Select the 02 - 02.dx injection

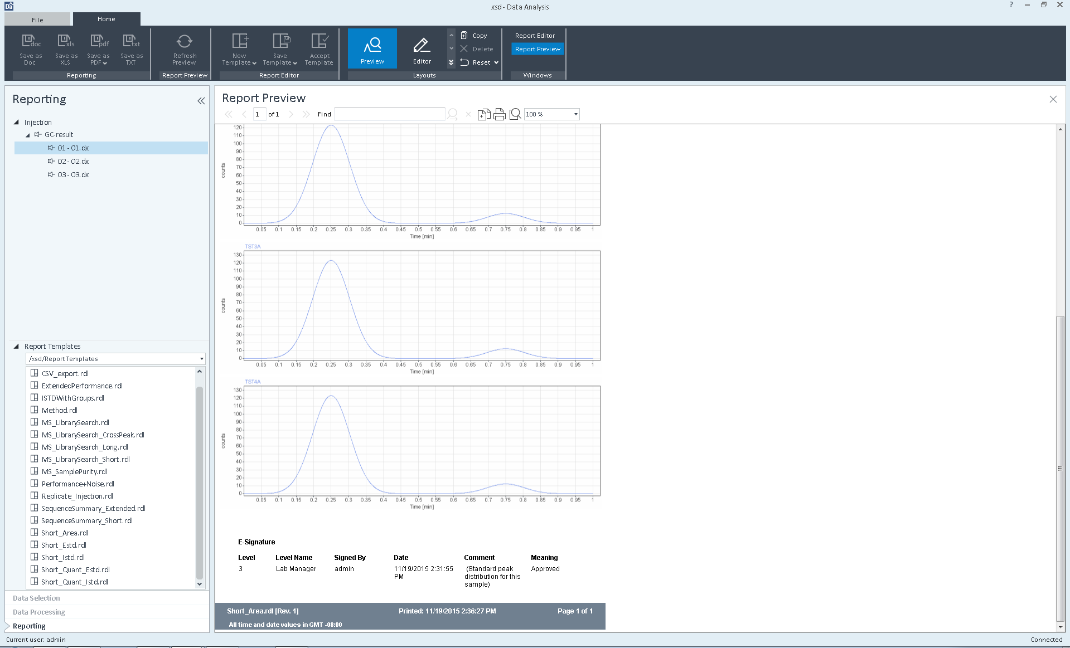(73, 161)
